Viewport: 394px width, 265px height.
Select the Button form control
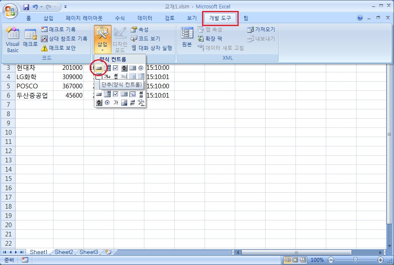[100, 68]
